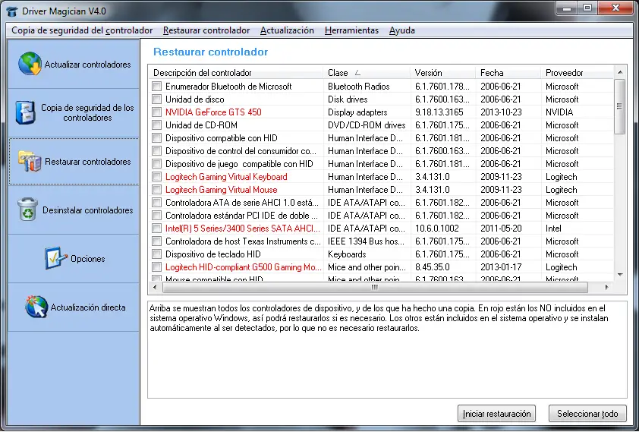Click version cell 9.18.13.3165
The height and width of the screenshot is (432, 639).
(x=439, y=112)
